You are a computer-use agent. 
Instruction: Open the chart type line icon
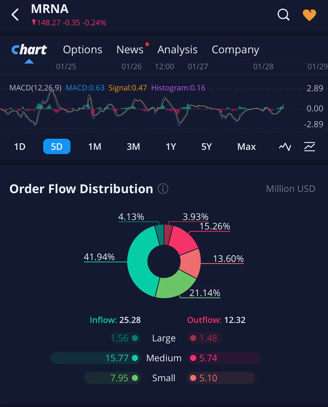(x=285, y=147)
